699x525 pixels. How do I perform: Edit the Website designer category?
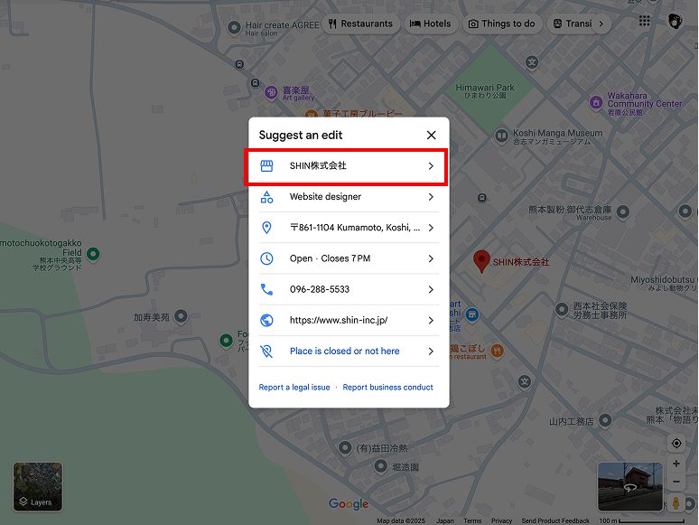pyautogui.click(x=349, y=197)
